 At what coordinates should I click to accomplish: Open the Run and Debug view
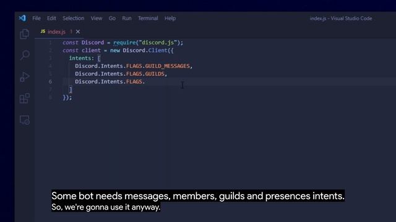pyautogui.click(x=25, y=76)
